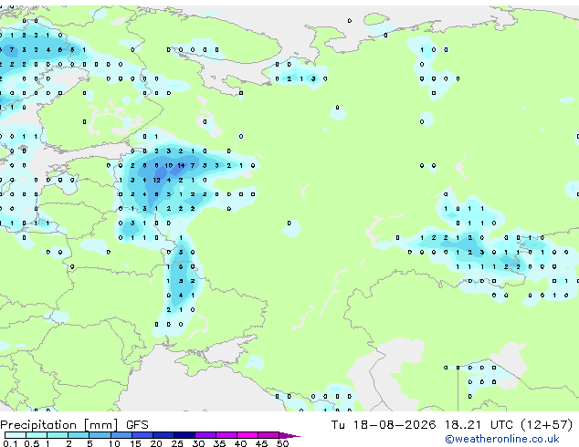
Task: Pick the legend swatch between 40 and 45
Action: (x=247, y=435)
